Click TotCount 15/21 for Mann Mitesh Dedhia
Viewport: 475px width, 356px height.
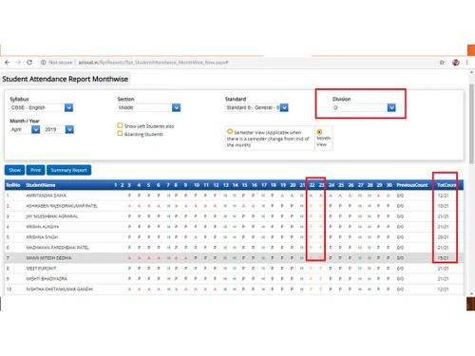443,258
